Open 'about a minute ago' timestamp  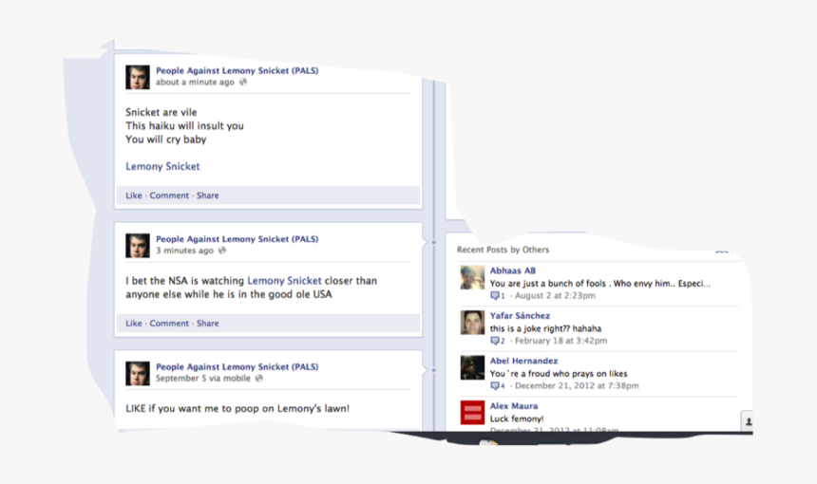click(195, 83)
